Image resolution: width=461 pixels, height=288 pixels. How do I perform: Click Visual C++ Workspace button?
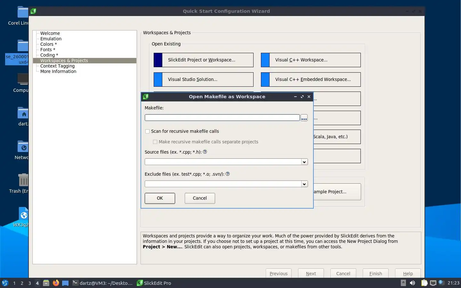311,60
